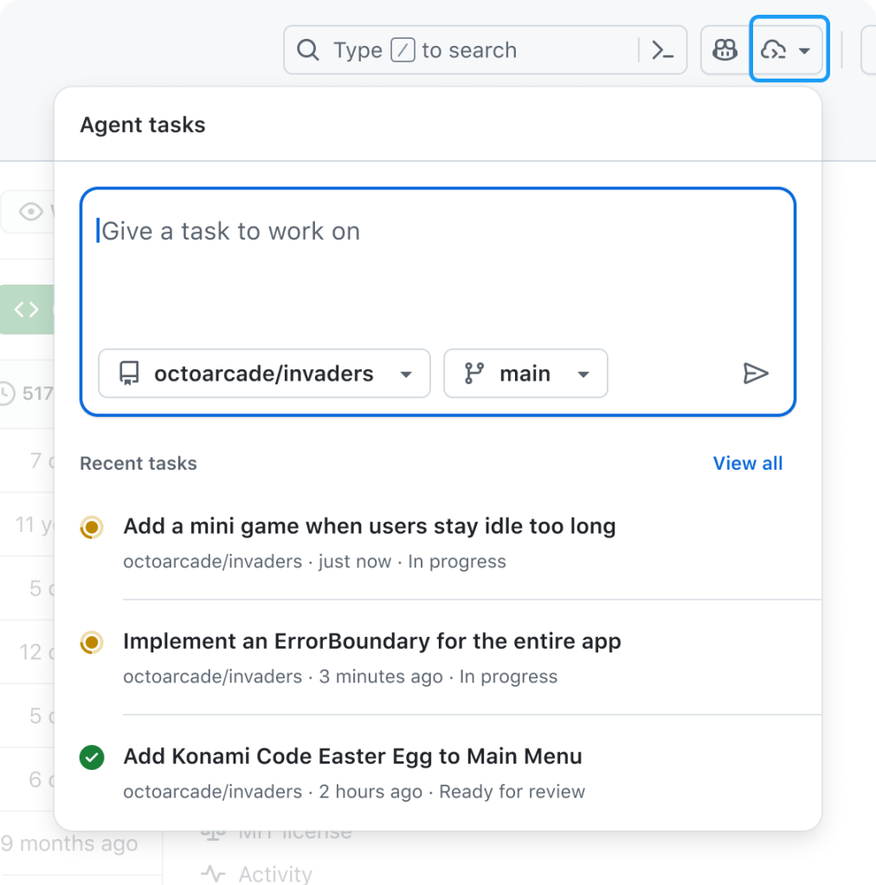Viewport: 876px width, 885px height.
Task: Click the search magnifying glass icon
Action: click(x=308, y=49)
